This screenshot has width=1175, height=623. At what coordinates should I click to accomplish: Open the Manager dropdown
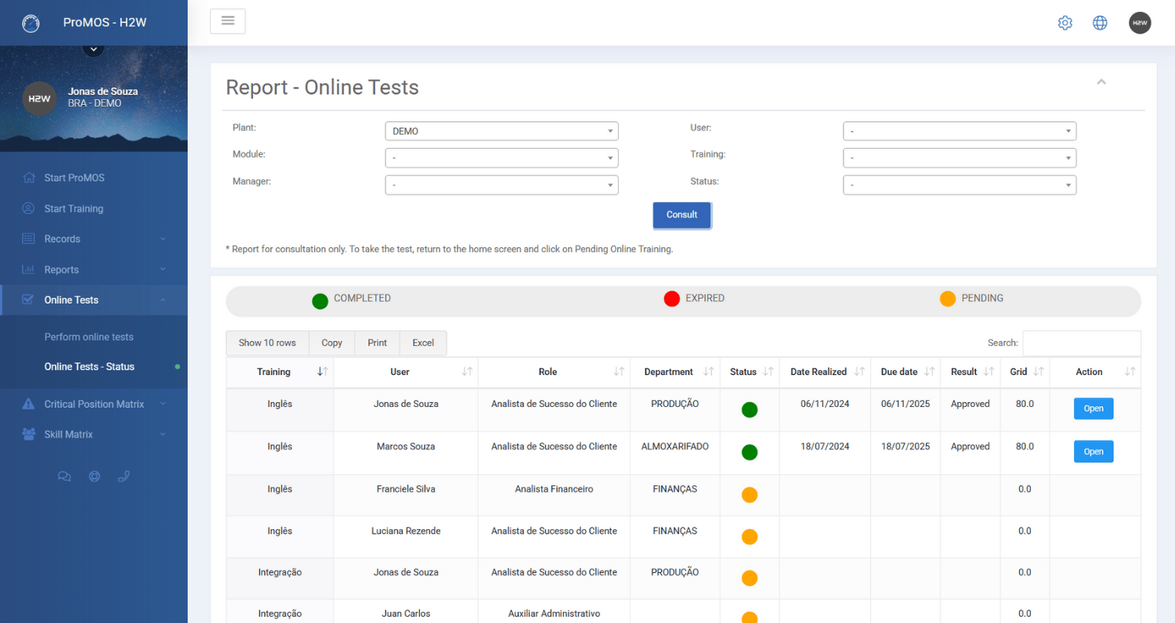(501, 185)
